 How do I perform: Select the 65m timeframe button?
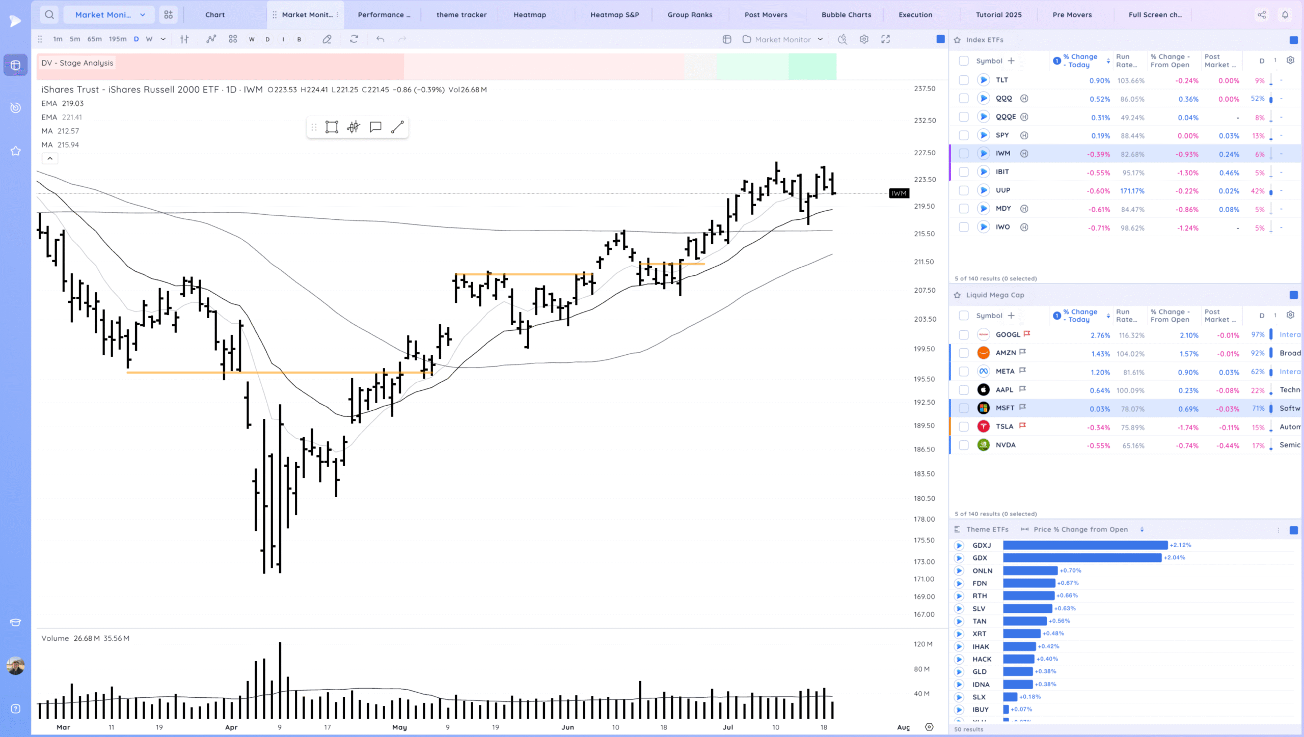point(94,39)
